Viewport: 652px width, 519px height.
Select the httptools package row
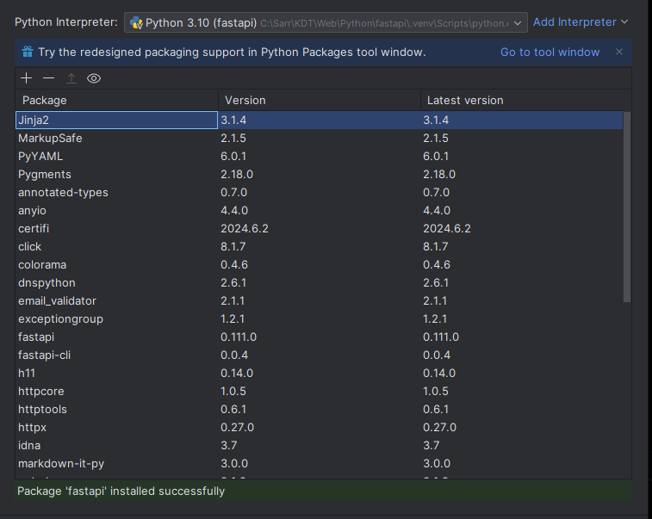pos(320,410)
